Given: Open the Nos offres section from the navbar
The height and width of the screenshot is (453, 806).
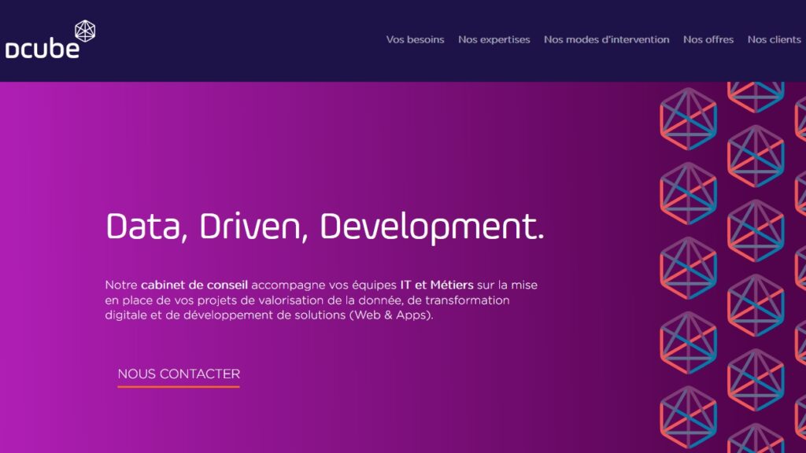Looking at the screenshot, I should (708, 39).
